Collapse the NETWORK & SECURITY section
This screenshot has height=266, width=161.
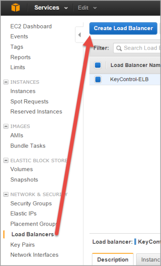tap(6, 195)
